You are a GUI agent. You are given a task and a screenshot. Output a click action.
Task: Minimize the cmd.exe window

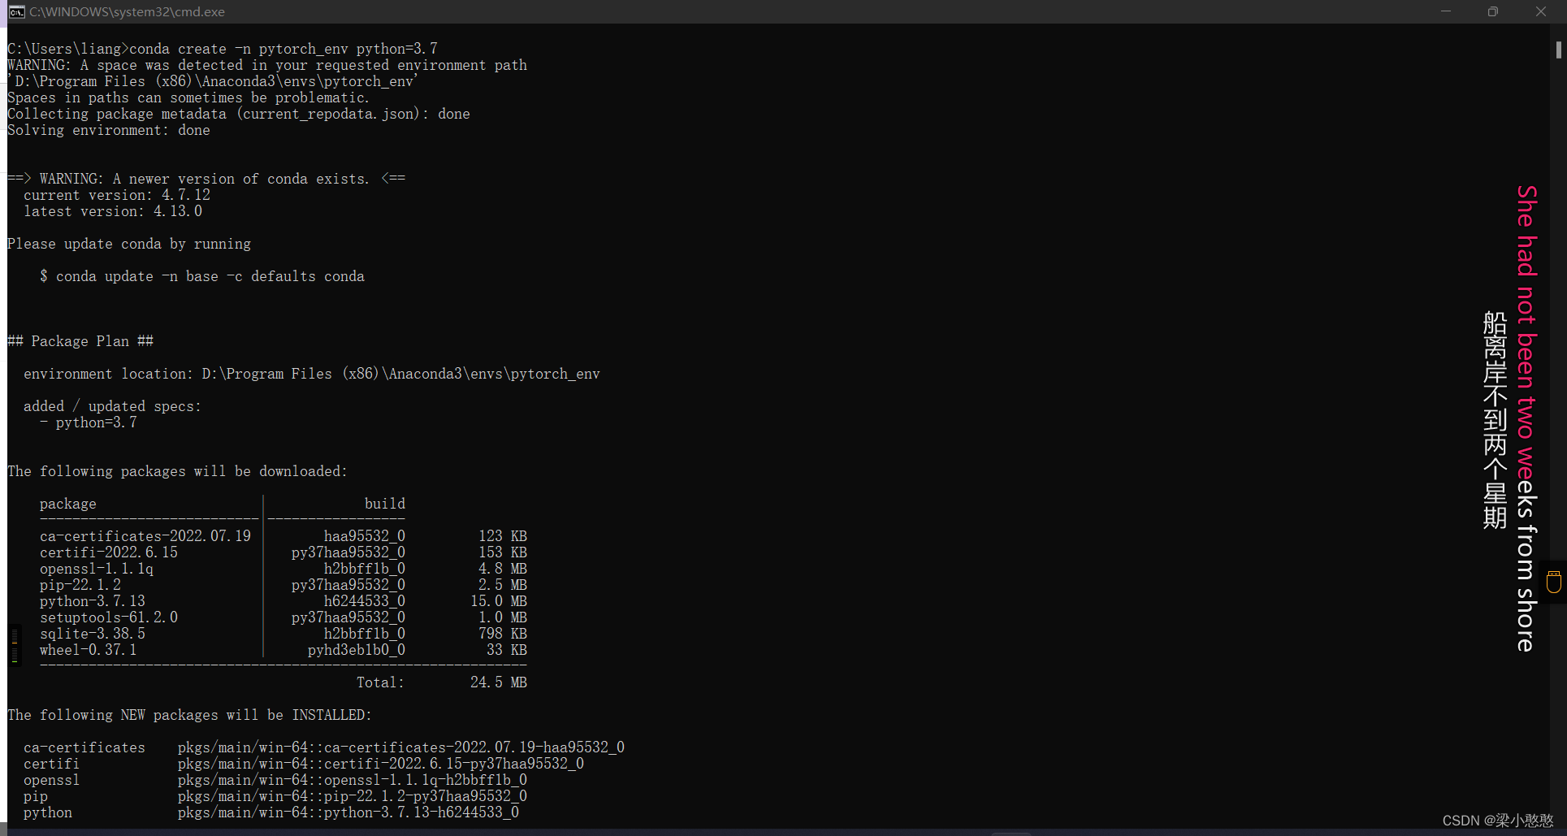(x=1446, y=11)
